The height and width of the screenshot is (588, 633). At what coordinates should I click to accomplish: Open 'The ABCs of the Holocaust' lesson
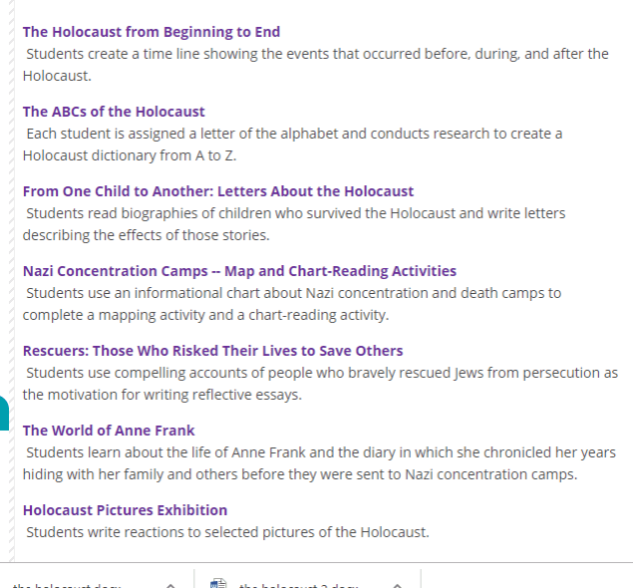point(114,112)
